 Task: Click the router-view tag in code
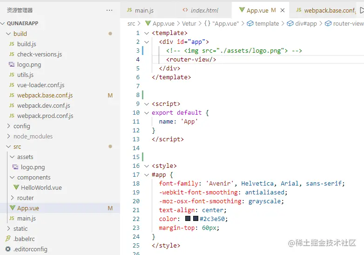click(191, 60)
